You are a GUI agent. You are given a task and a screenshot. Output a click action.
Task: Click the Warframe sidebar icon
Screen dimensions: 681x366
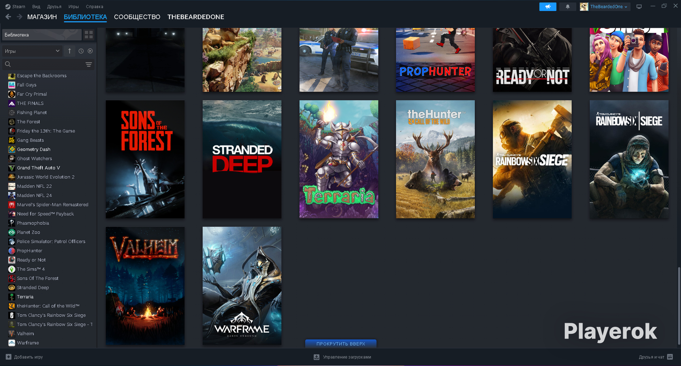tap(12, 343)
